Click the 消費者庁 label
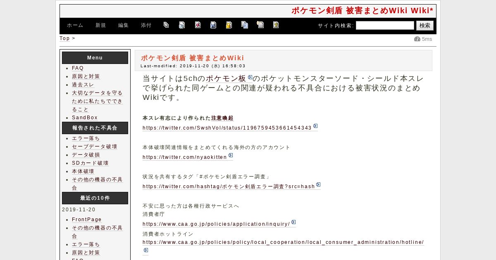Image resolution: width=496 pixels, height=260 pixels. 153,214
